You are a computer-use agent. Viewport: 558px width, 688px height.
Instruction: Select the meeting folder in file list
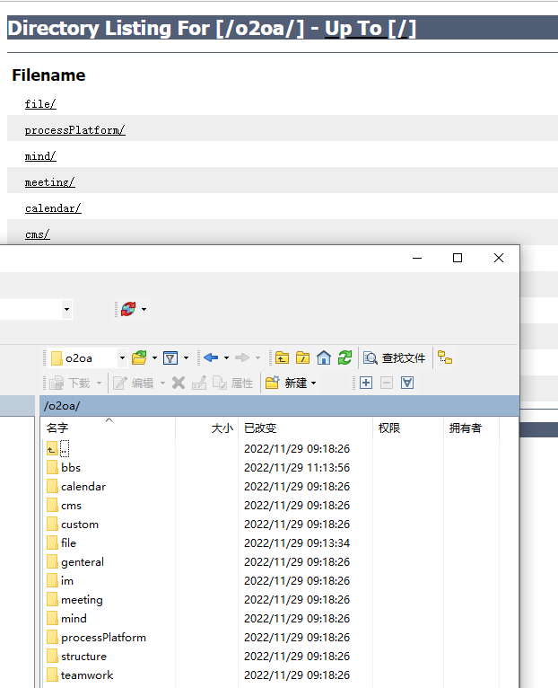point(75,599)
